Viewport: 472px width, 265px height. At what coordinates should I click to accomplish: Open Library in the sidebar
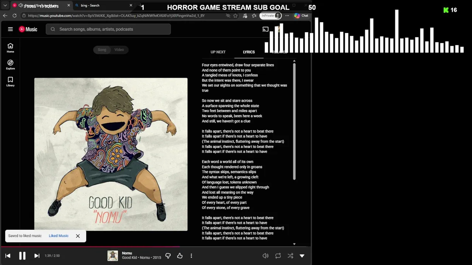click(10, 82)
